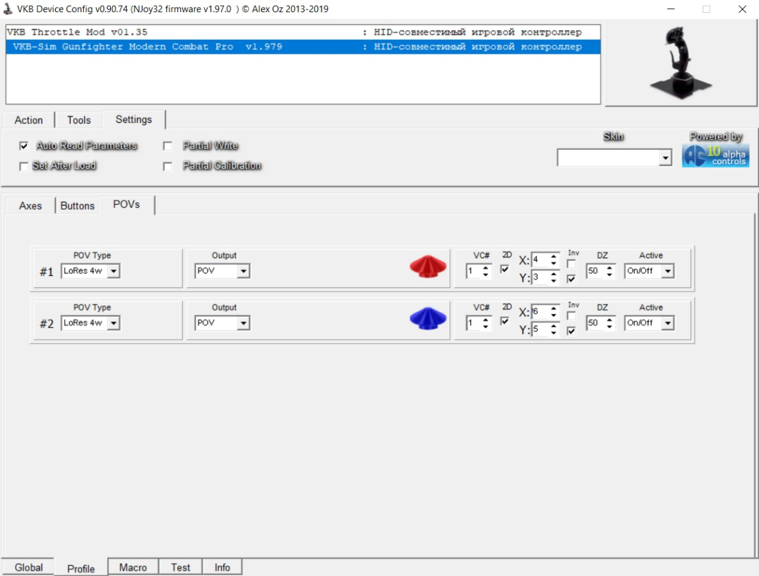Open the Macro tab

pos(132,568)
